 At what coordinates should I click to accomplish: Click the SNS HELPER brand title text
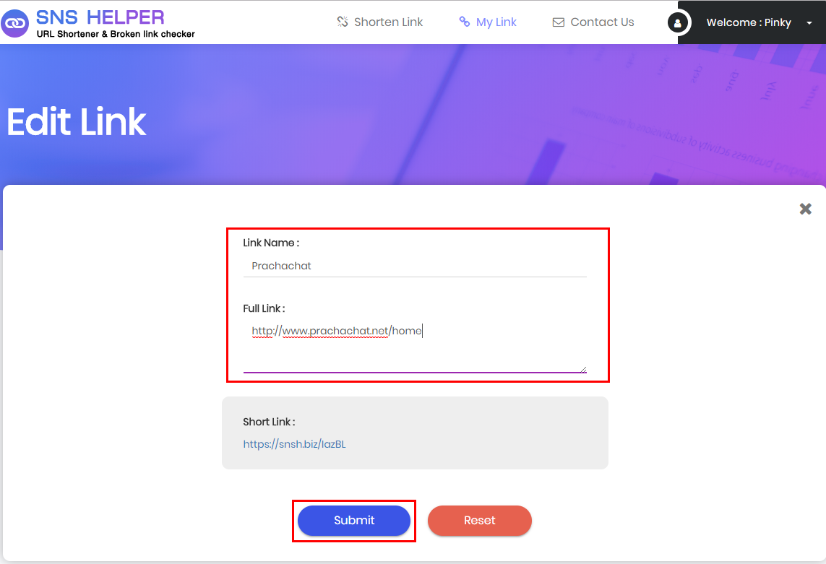coord(100,17)
